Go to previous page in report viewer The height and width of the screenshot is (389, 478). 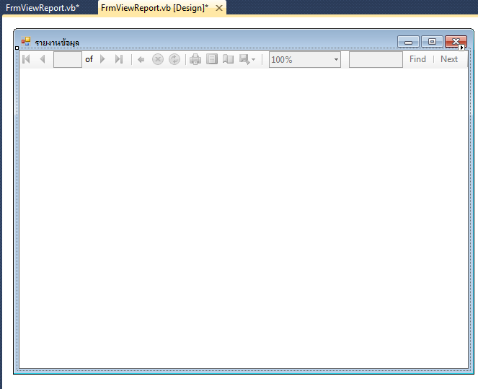tap(43, 59)
